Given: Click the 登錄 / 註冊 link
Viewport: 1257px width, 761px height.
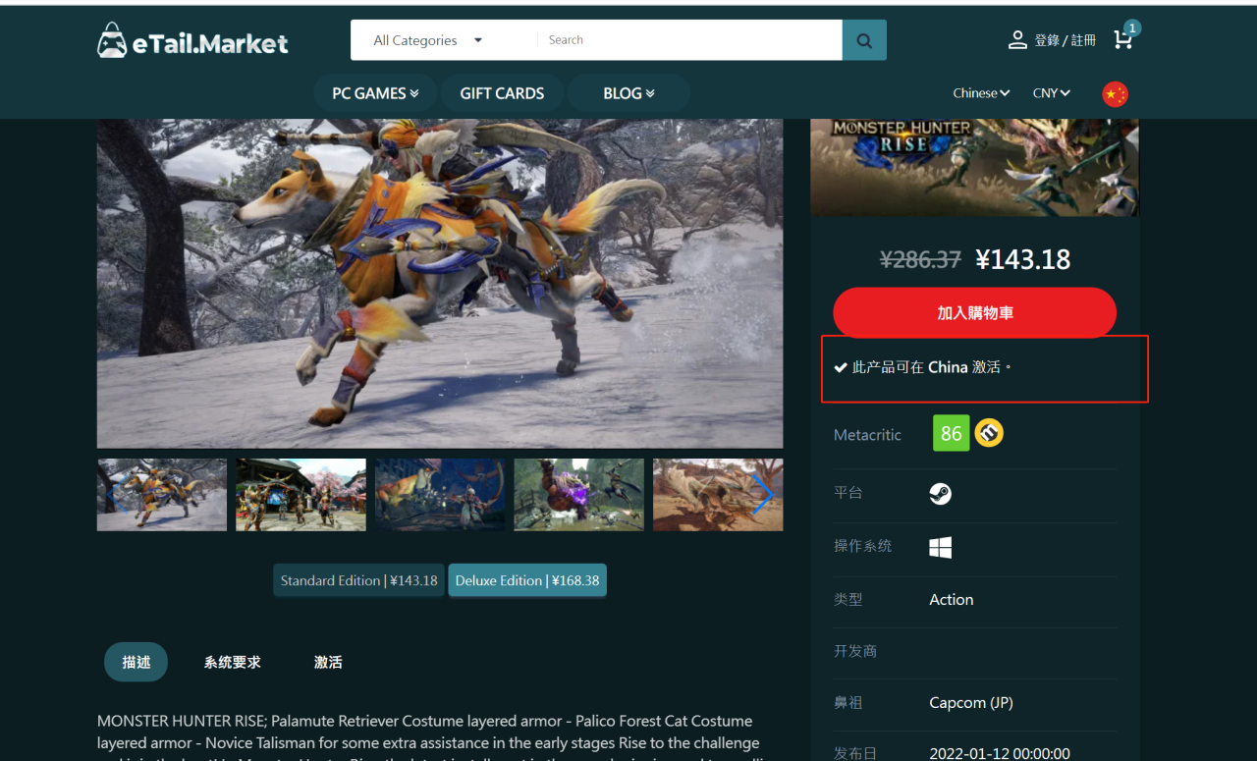Looking at the screenshot, I should [x=1065, y=40].
